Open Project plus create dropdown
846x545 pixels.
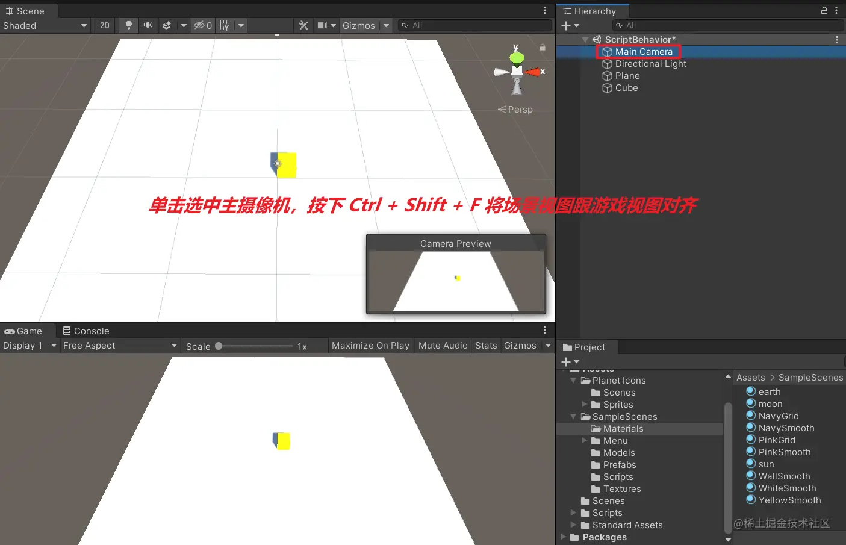click(x=570, y=362)
